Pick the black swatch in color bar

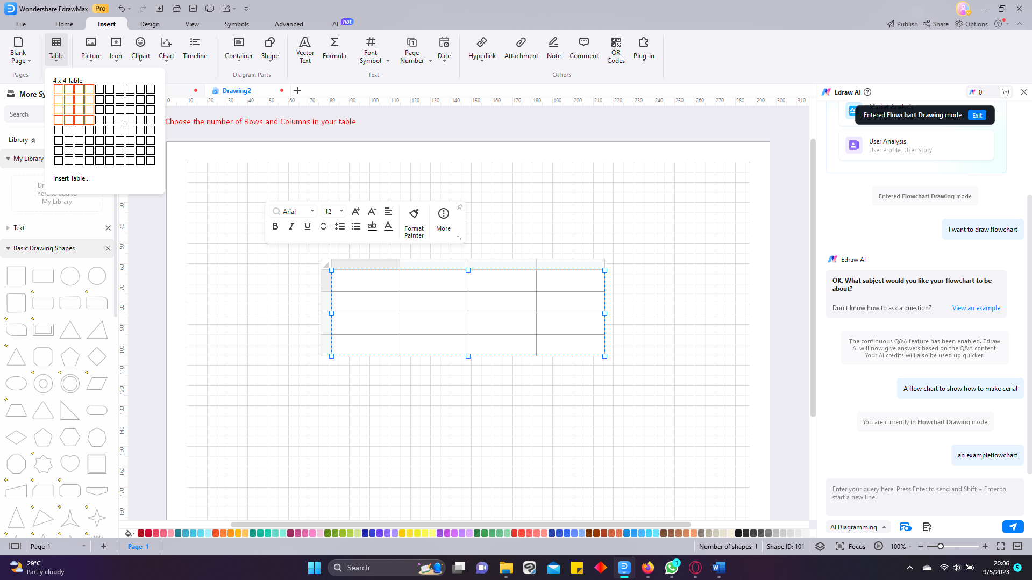click(x=738, y=533)
